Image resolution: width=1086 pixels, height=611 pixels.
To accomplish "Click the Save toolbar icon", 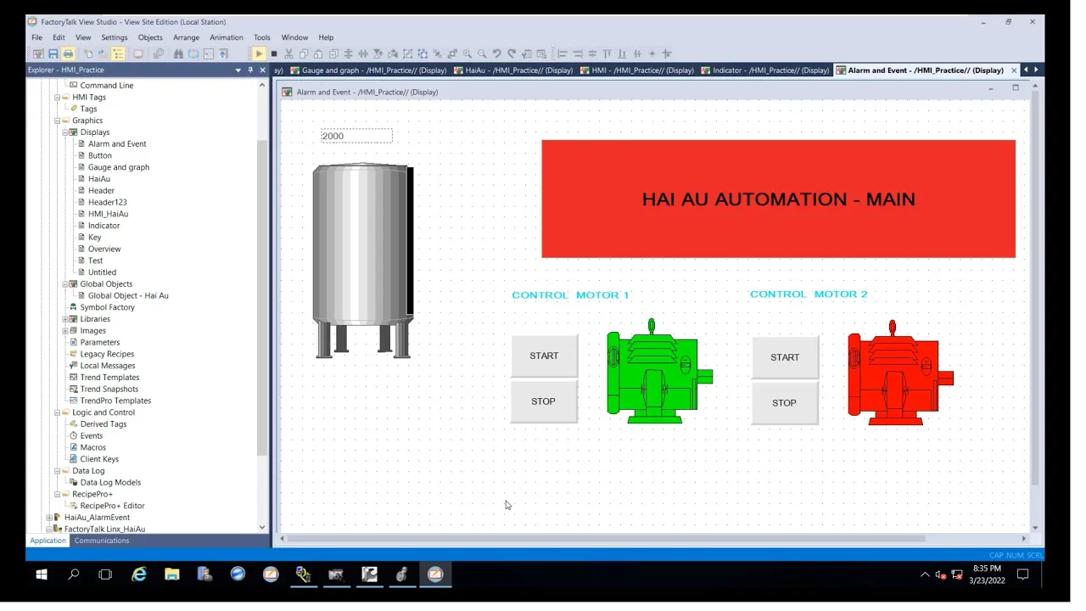I will [53, 53].
